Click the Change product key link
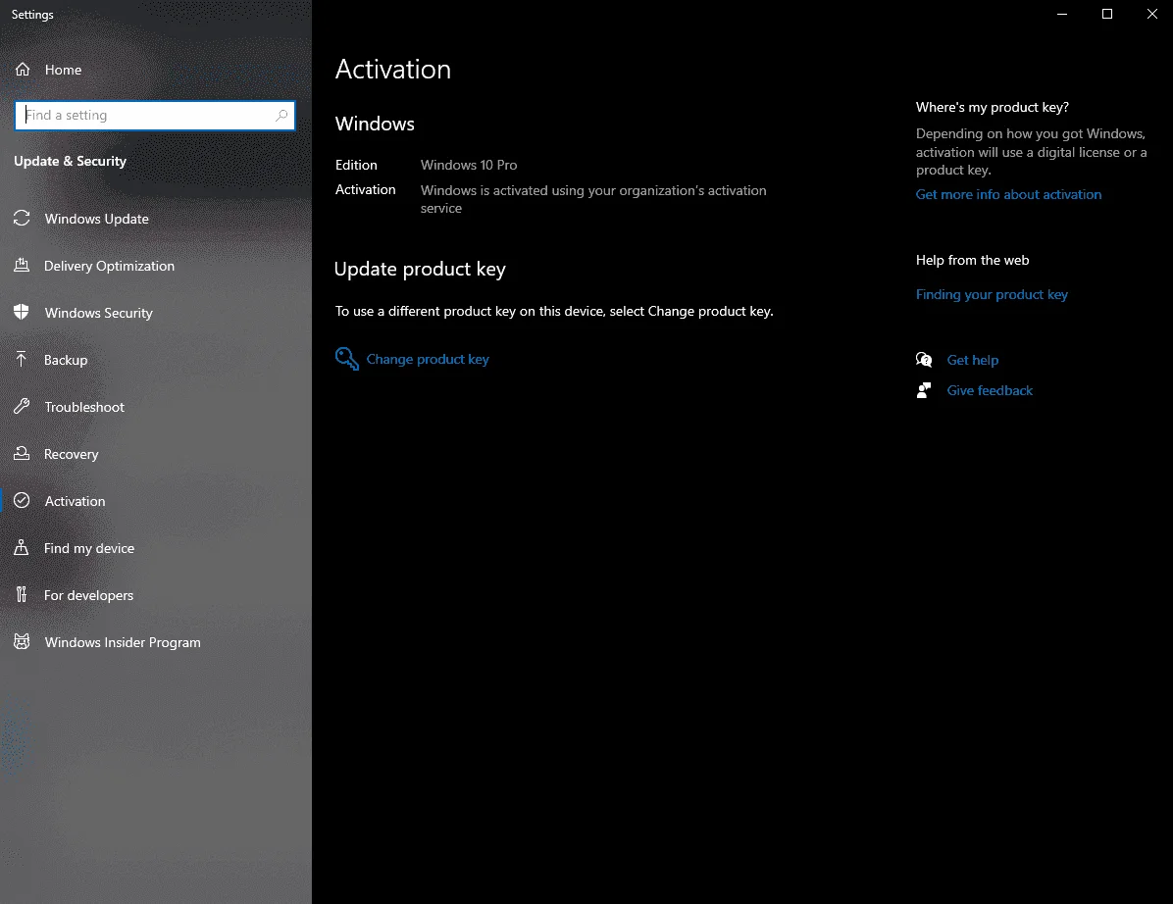 click(428, 360)
